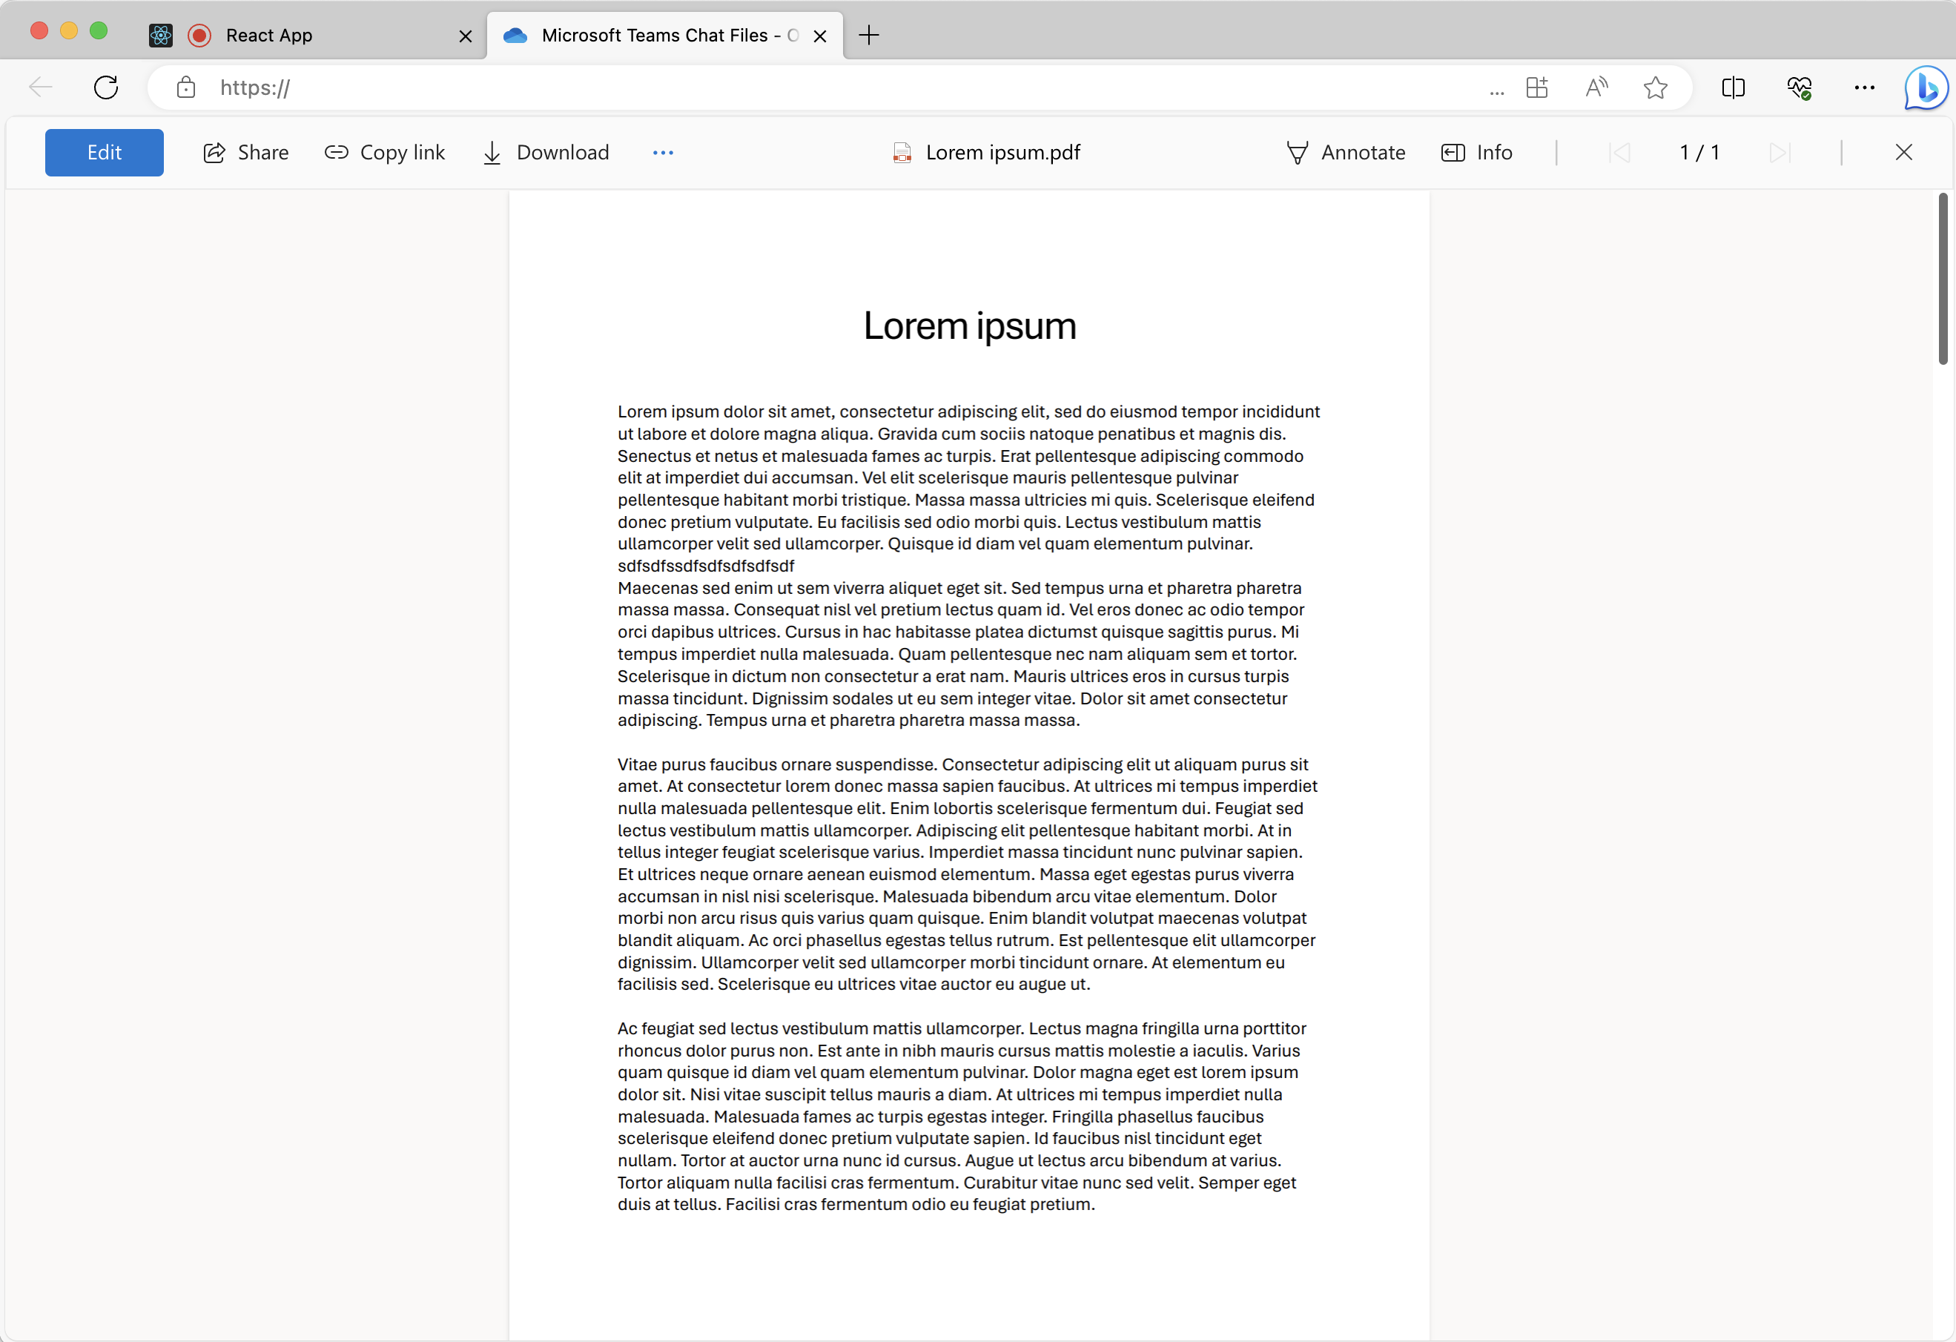
Task: Click the PDF file icon next to Lorem ipsum.pdf
Action: click(x=902, y=151)
